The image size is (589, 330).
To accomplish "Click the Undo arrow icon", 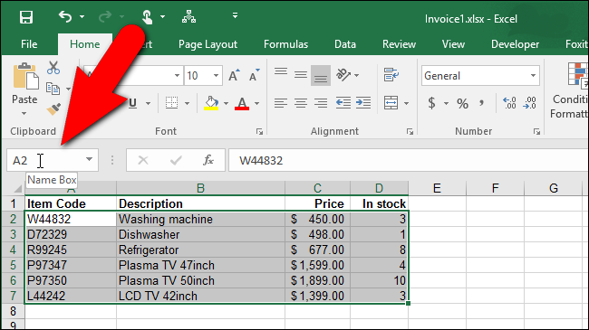I will tap(65, 16).
